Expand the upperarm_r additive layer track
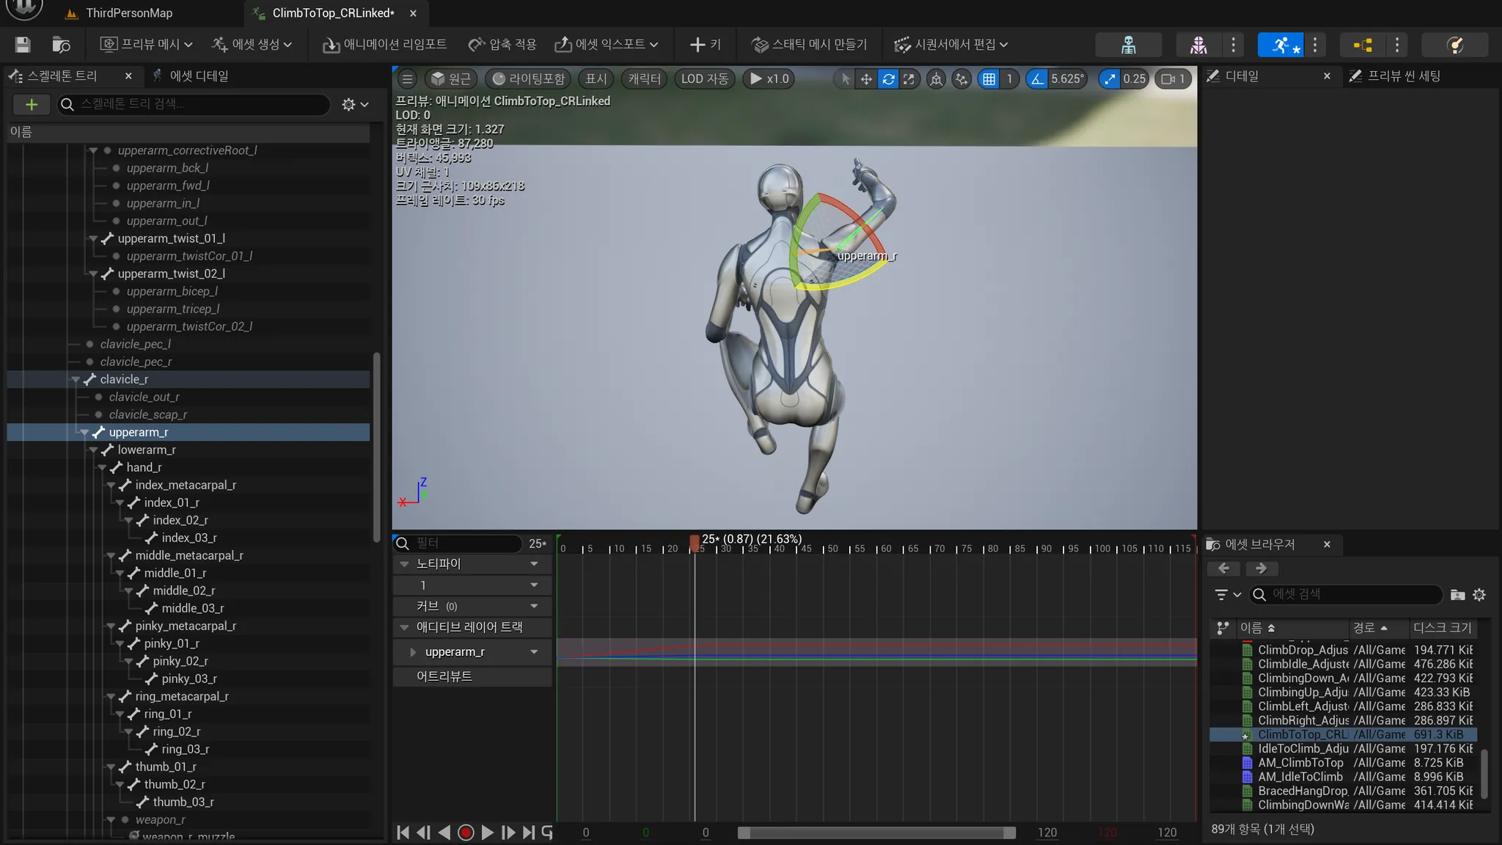The width and height of the screenshot is (1502, 845). click(413, 652)
